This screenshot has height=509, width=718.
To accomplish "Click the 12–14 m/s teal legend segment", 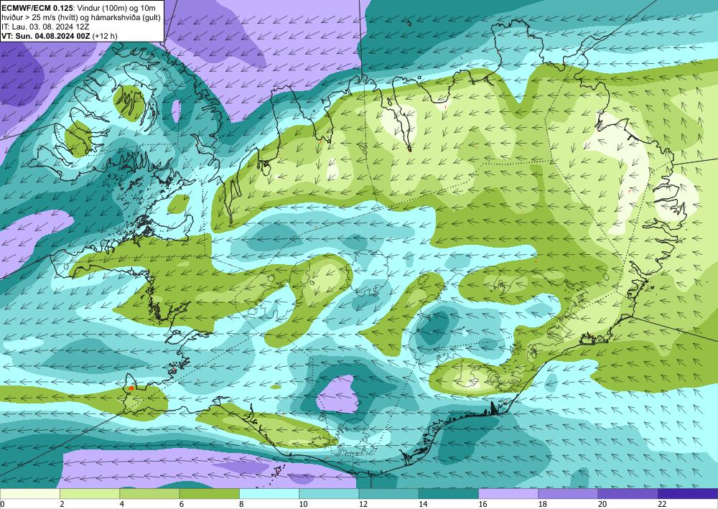I will point(388,494).
